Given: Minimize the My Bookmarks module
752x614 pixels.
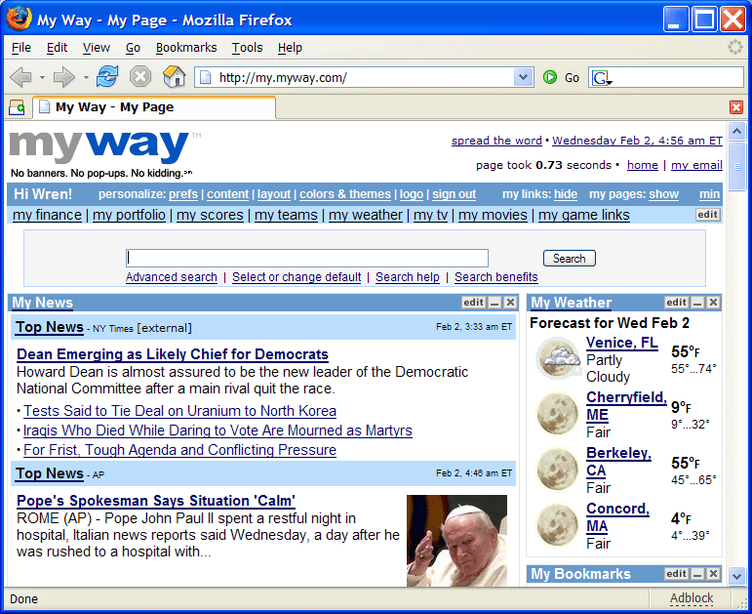Looking at the screenshot, I should pyautogui.click(x=697, y=574).
